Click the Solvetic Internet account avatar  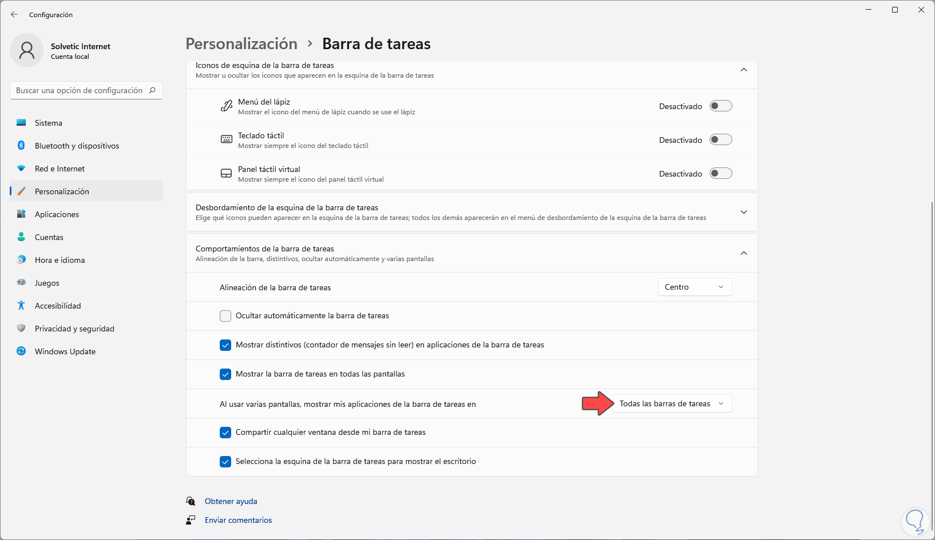tap(27, 50)
